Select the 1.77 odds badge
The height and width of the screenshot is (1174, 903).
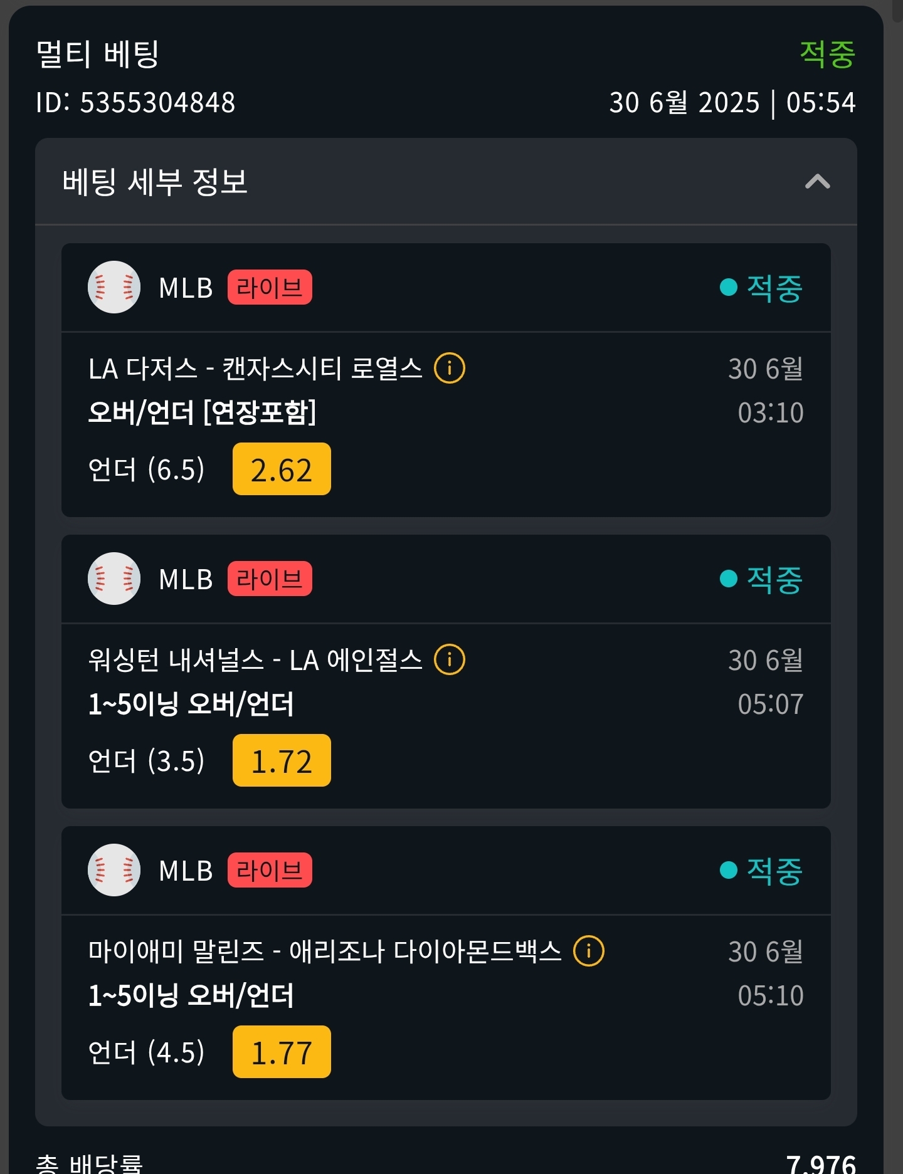point(282,1052)
